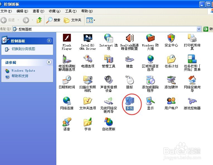Open 用户帐户 icon

171,101
